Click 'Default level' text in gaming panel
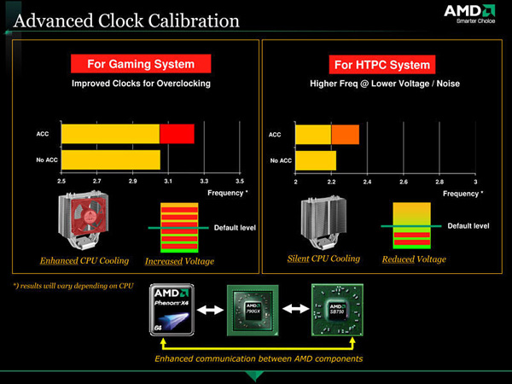 coord(235,228)
